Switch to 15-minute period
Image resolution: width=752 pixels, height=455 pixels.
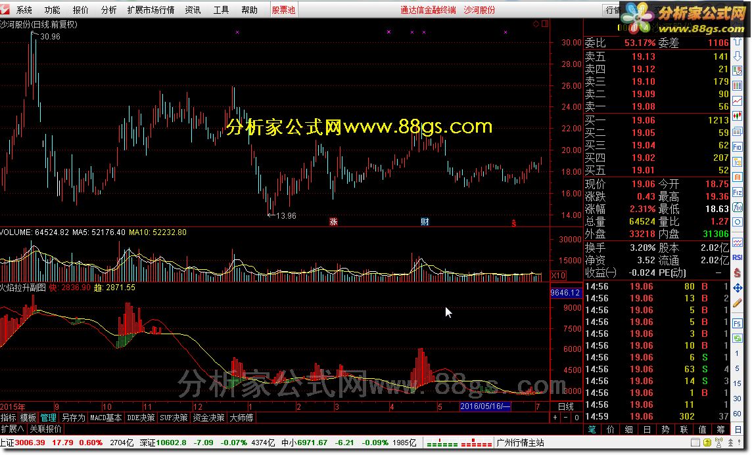[x=737, y=383]
